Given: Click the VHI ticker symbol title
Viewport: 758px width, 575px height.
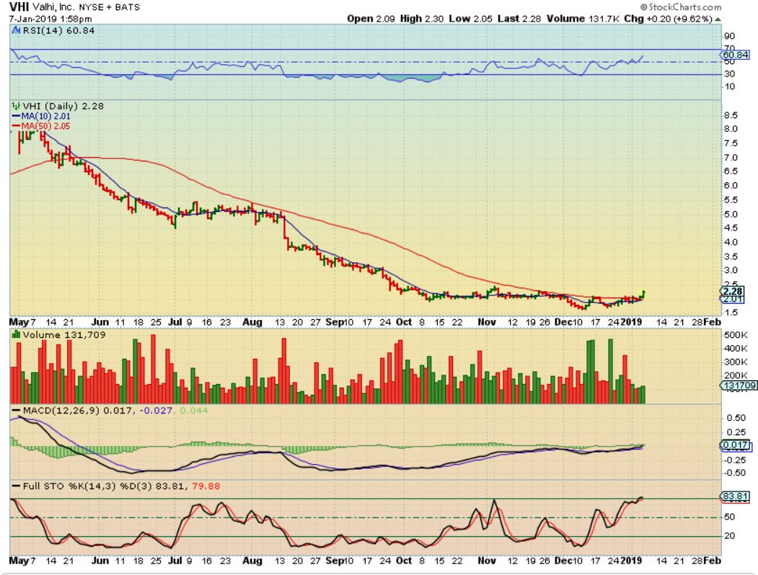Looking at the screenshot, I should click(x=19, y=6).
